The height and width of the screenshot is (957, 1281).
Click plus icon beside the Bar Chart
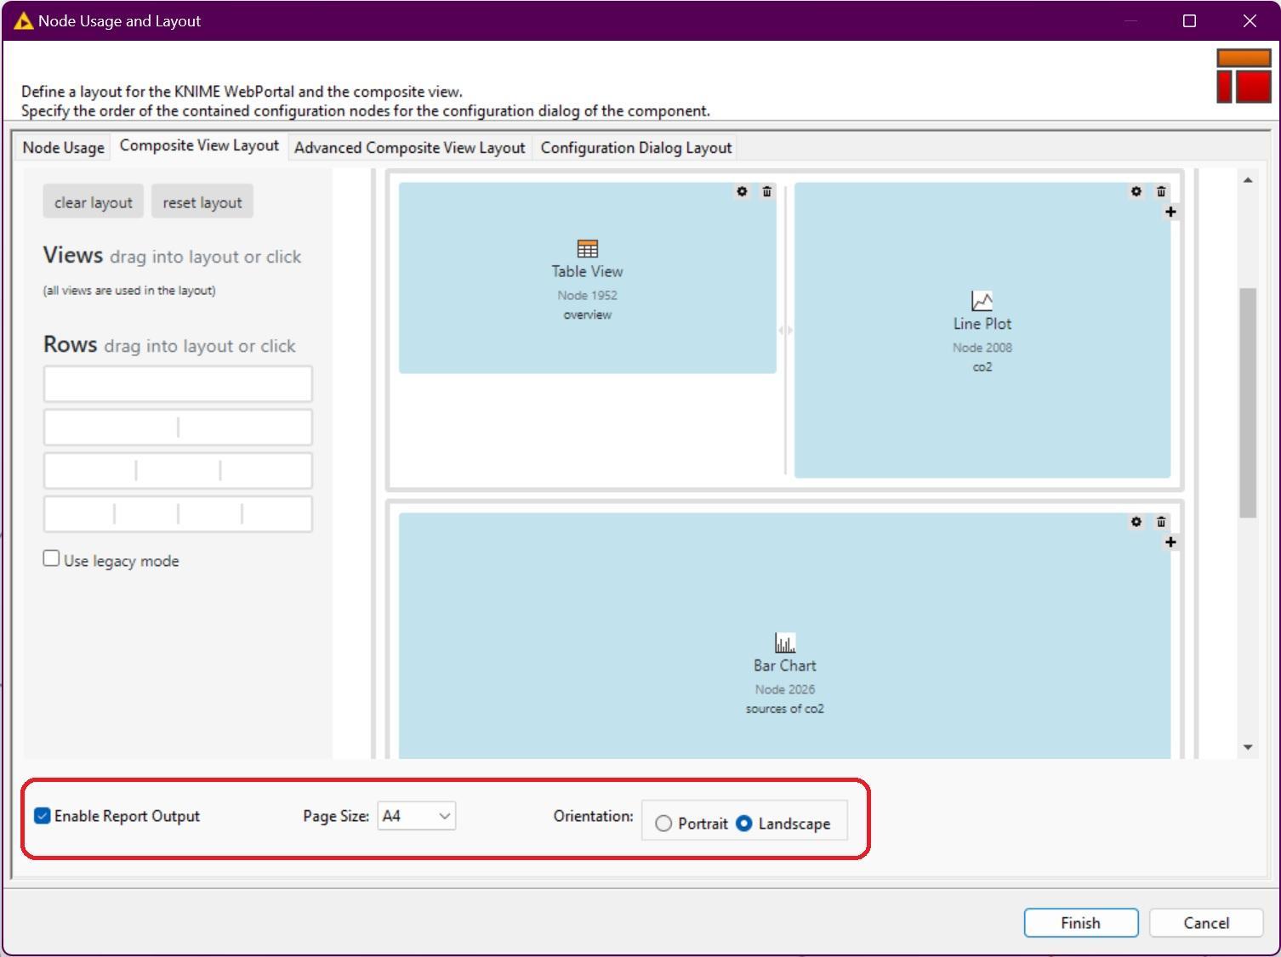(x=1170, y=542)
